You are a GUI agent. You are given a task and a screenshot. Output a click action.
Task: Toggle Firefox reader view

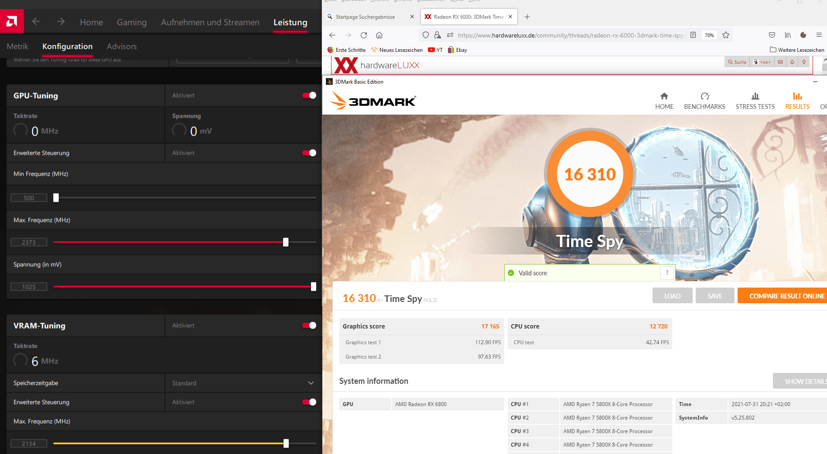tap(693, 35)
